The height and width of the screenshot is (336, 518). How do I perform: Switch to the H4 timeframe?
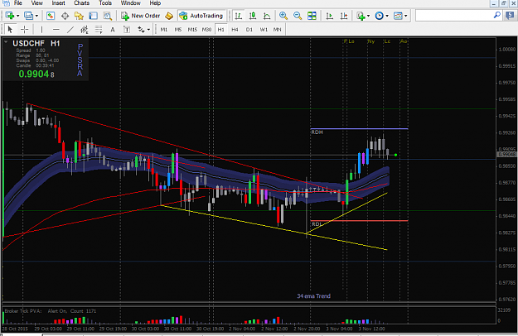[x=235, y=30]
